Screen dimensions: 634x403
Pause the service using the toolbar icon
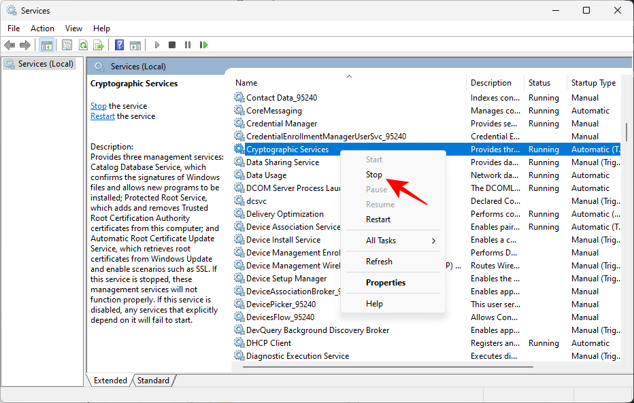[x=187, y=45]
